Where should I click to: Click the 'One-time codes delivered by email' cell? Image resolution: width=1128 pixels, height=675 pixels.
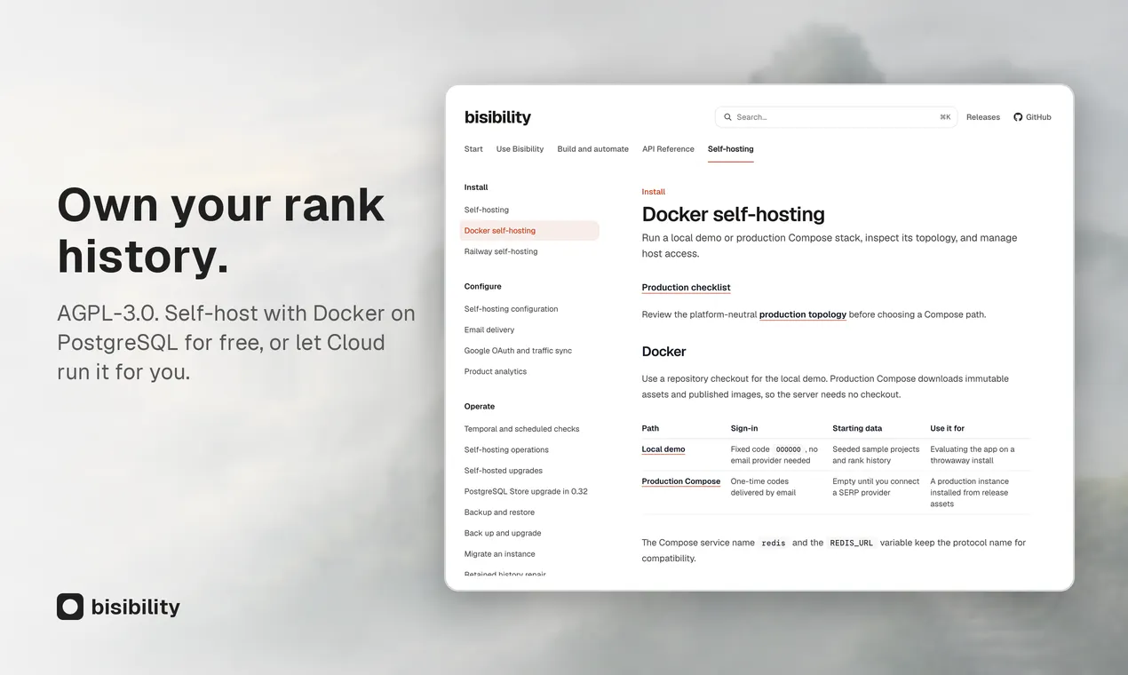pyautogui.click(x=763, y=487)
